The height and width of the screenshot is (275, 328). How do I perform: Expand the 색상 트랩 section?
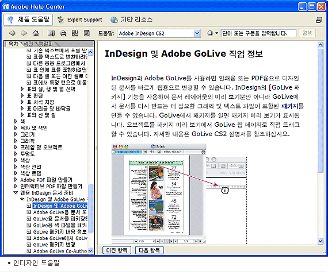point(16,173)
